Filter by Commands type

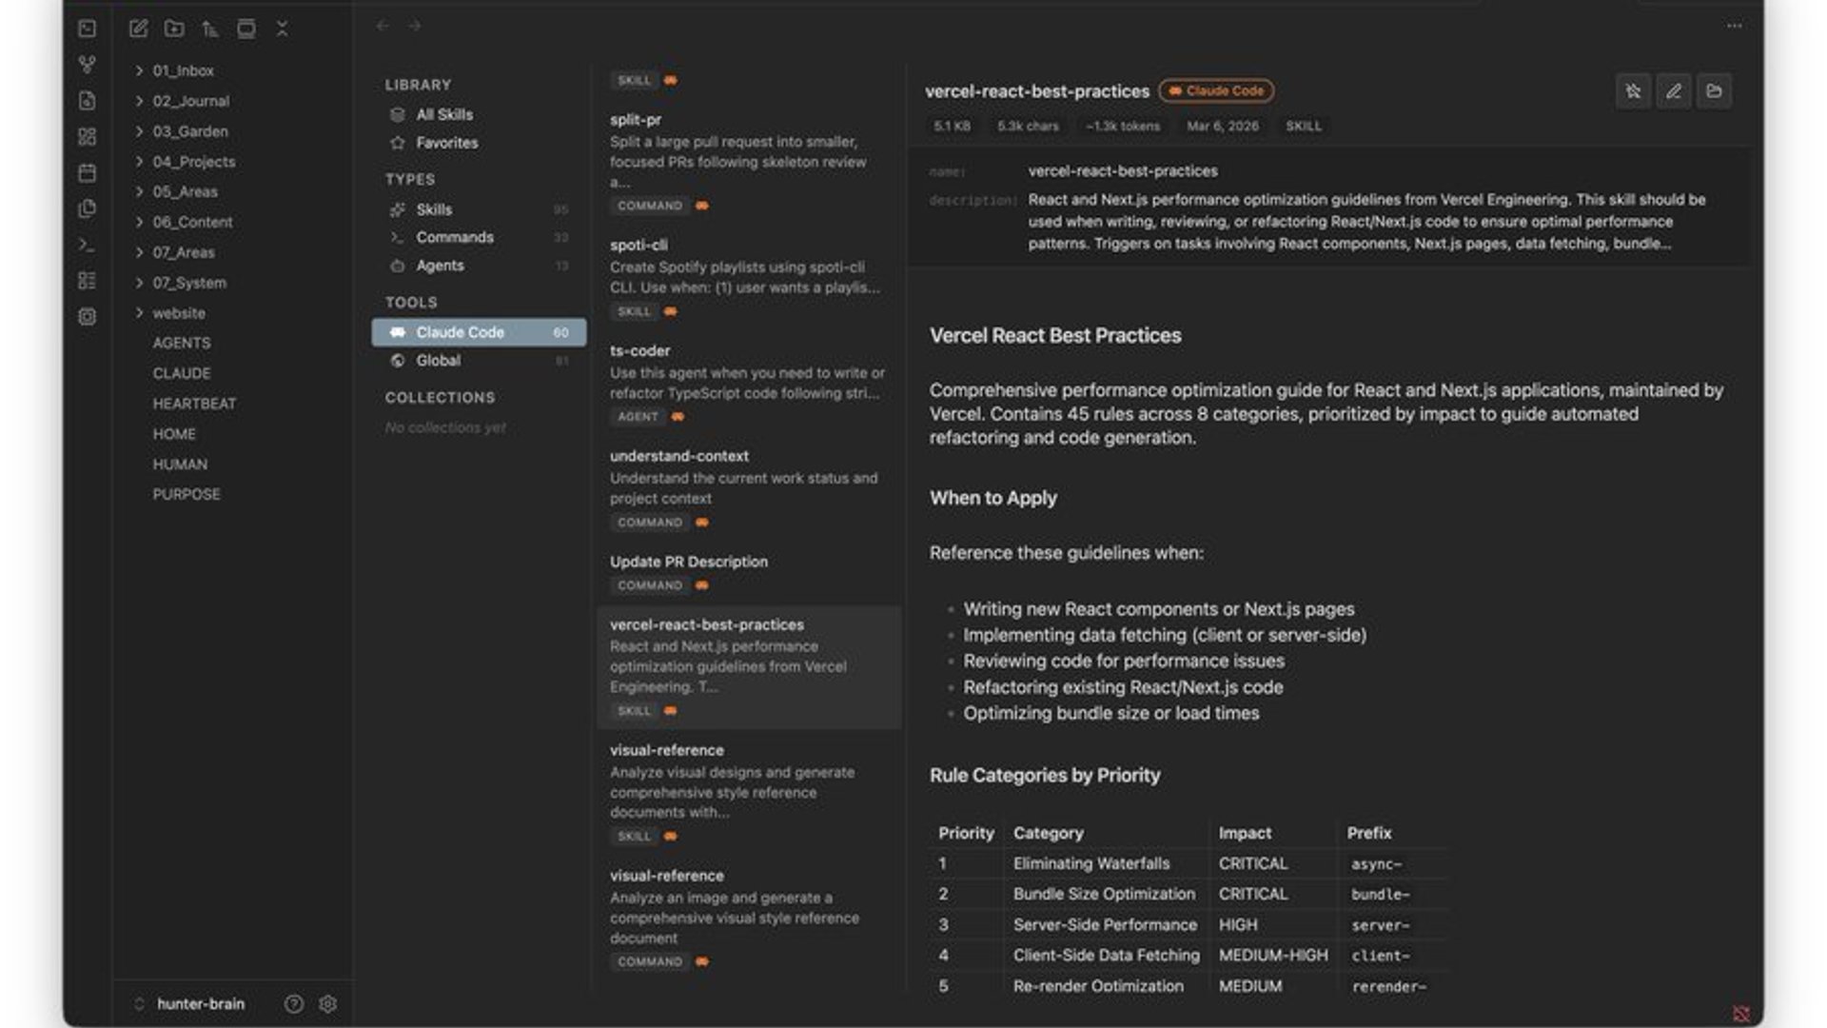[454, 237]
